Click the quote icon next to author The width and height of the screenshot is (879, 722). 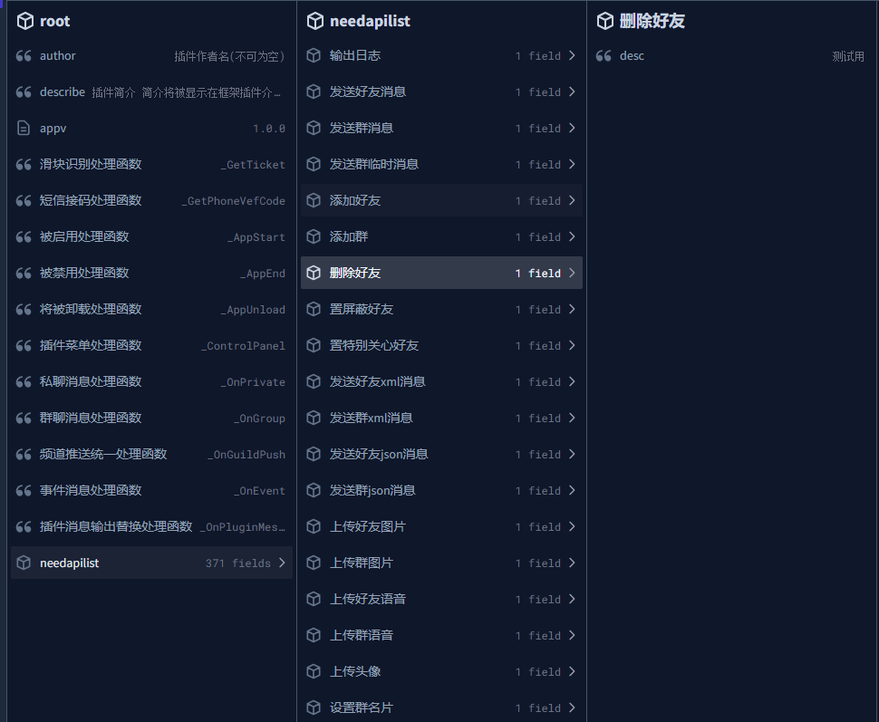click(24, 56)
